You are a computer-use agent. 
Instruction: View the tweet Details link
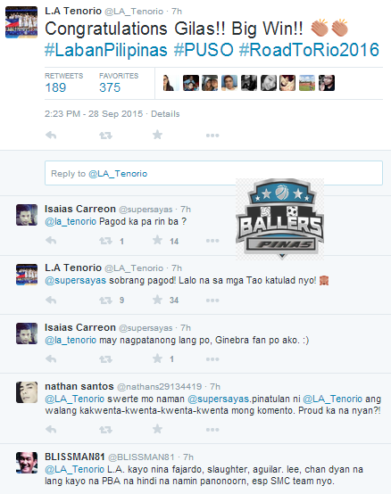click(165, 114)
